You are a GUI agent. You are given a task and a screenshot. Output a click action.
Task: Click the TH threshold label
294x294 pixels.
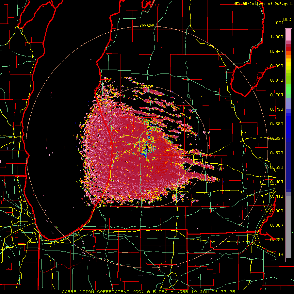pyautogui.click(x=281, y=254)
